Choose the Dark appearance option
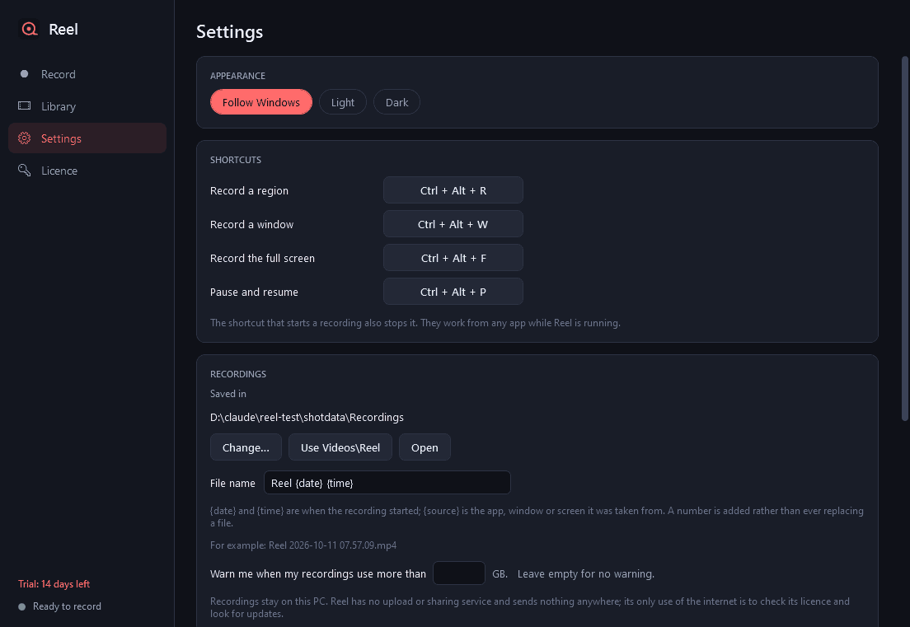This screenshot has height=627, width=910. (x=397, y=102)
